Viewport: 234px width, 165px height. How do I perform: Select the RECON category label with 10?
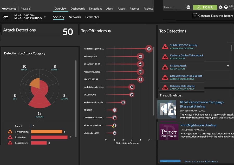click(x=24, y=68)
